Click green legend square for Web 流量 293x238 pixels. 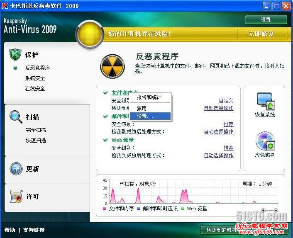point(183,209)
